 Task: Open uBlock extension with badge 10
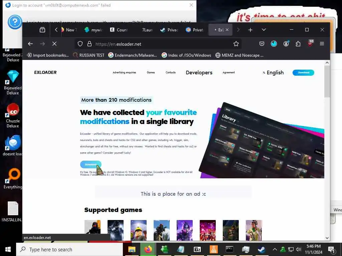point(310,43)
